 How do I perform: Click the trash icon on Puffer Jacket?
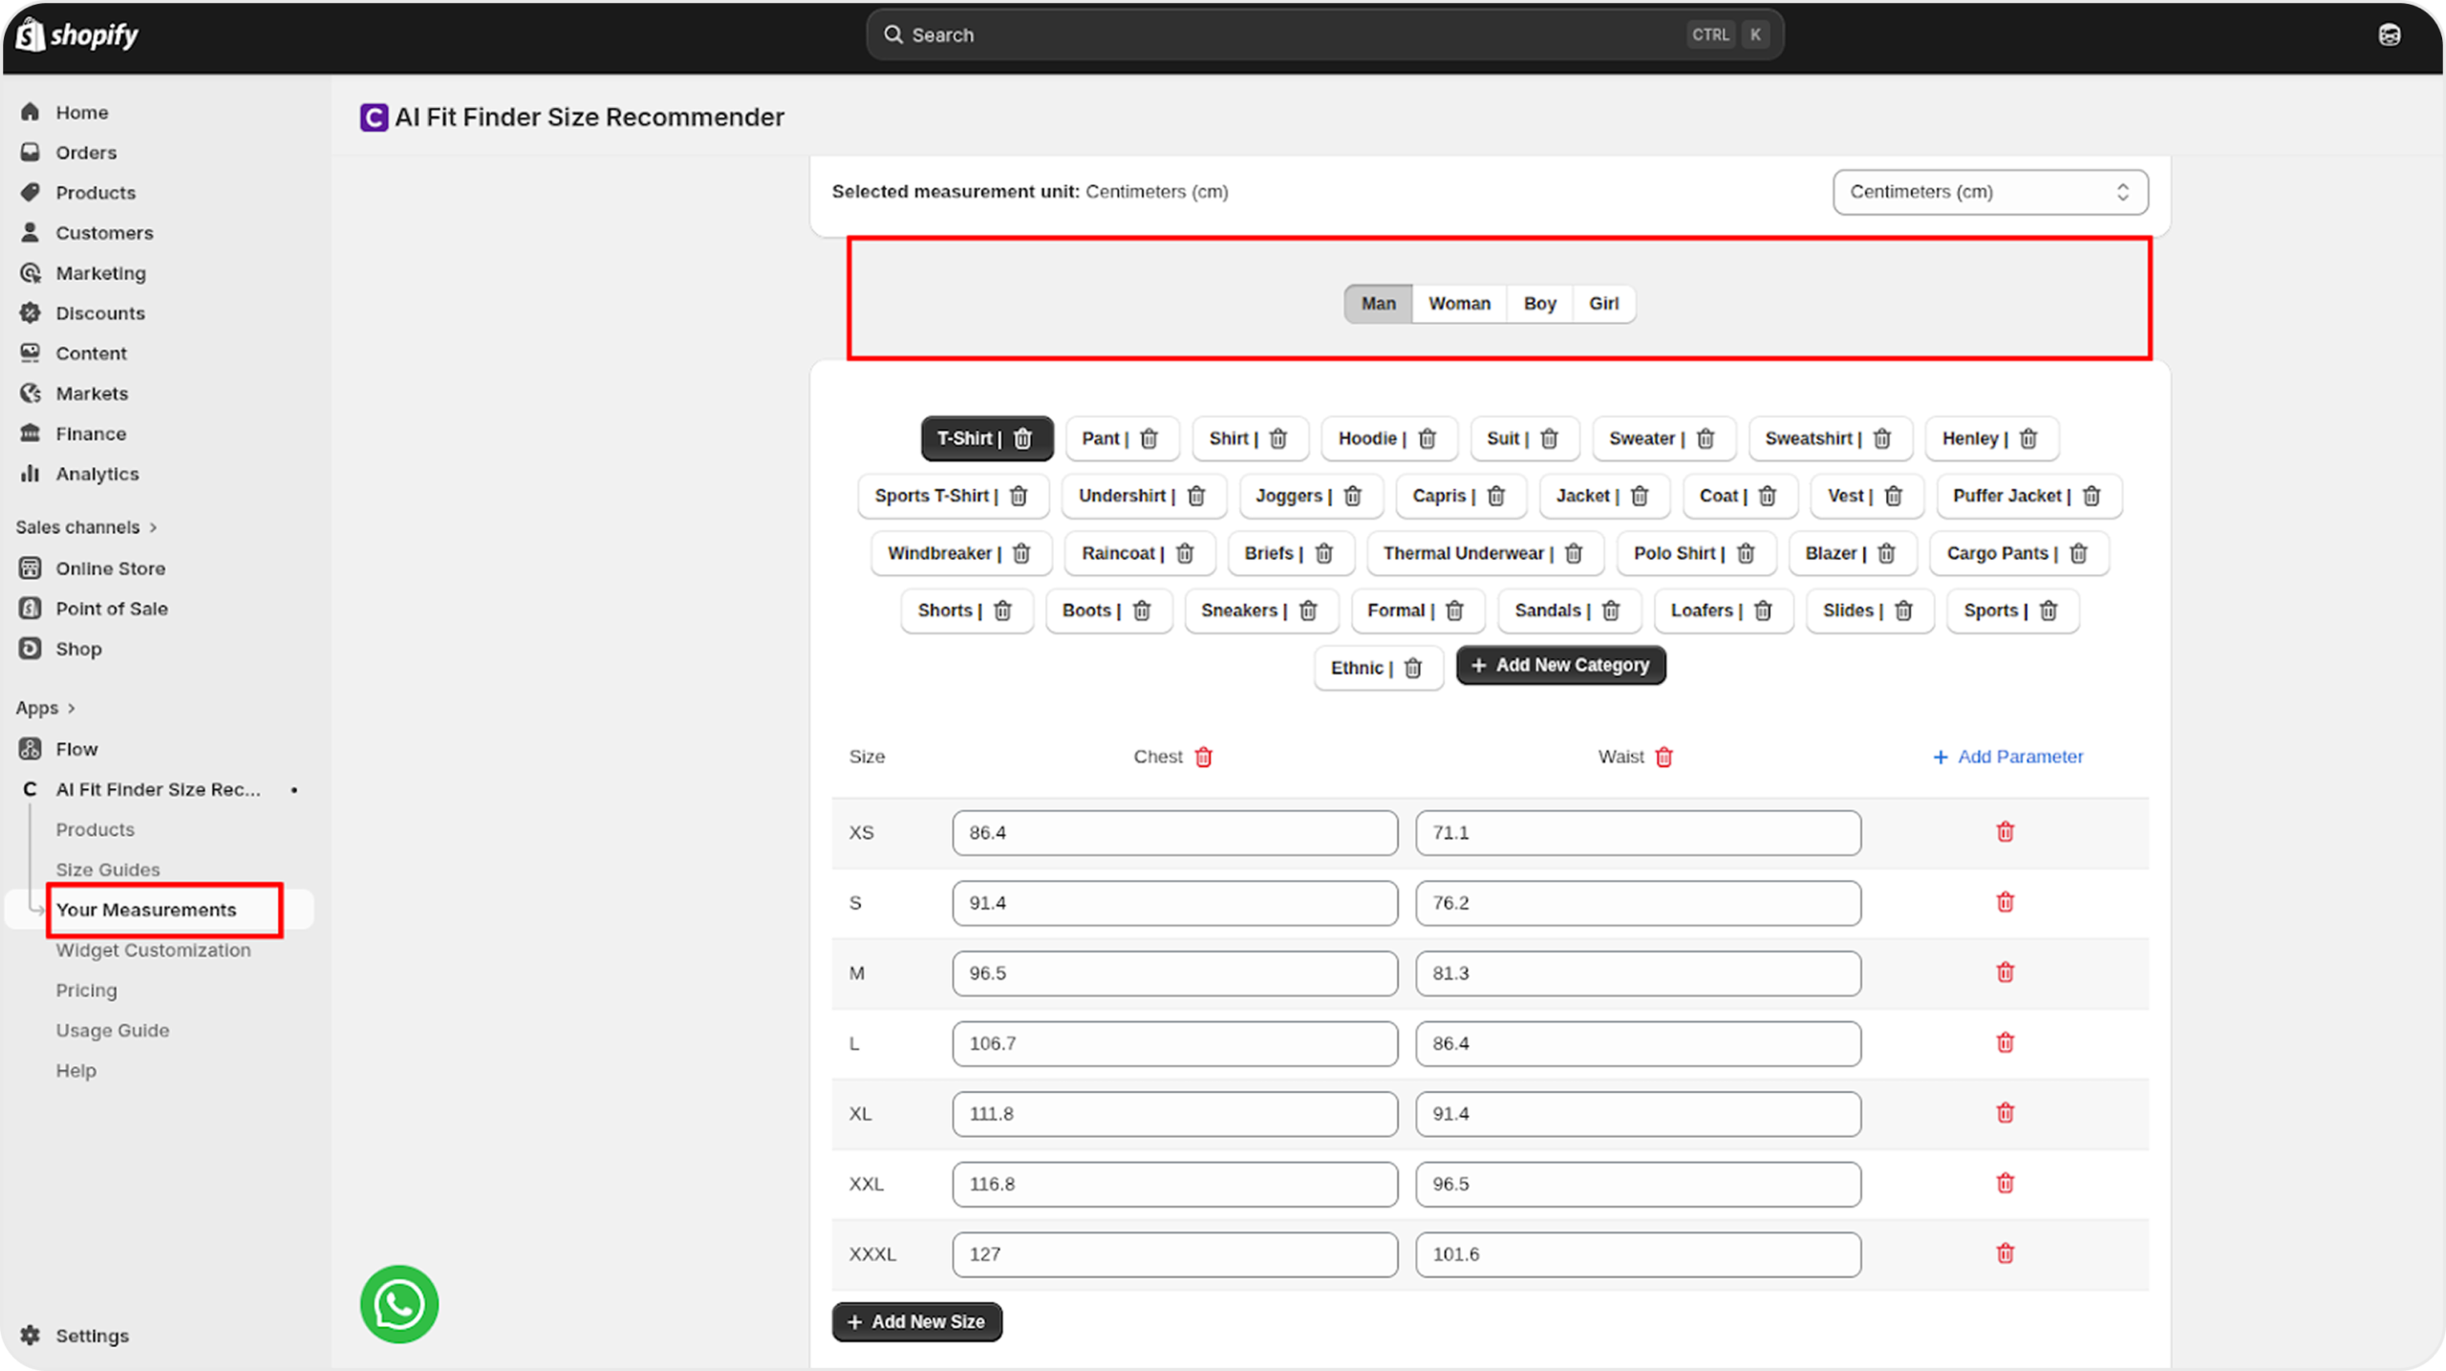[x=2092, y=496]
